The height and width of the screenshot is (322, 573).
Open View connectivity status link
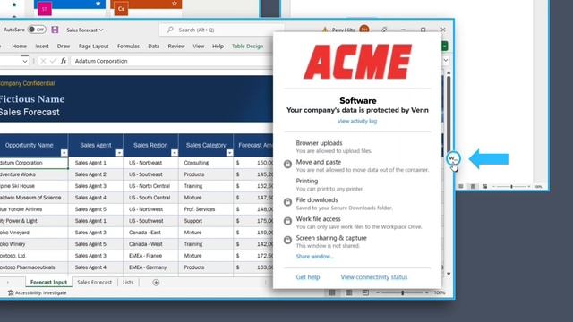tap(374, 277)
